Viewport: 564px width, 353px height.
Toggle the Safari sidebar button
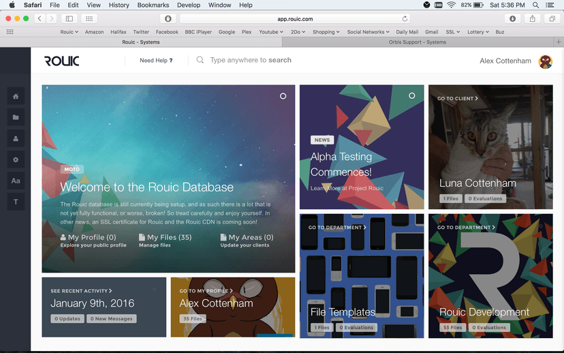[69, 18]
